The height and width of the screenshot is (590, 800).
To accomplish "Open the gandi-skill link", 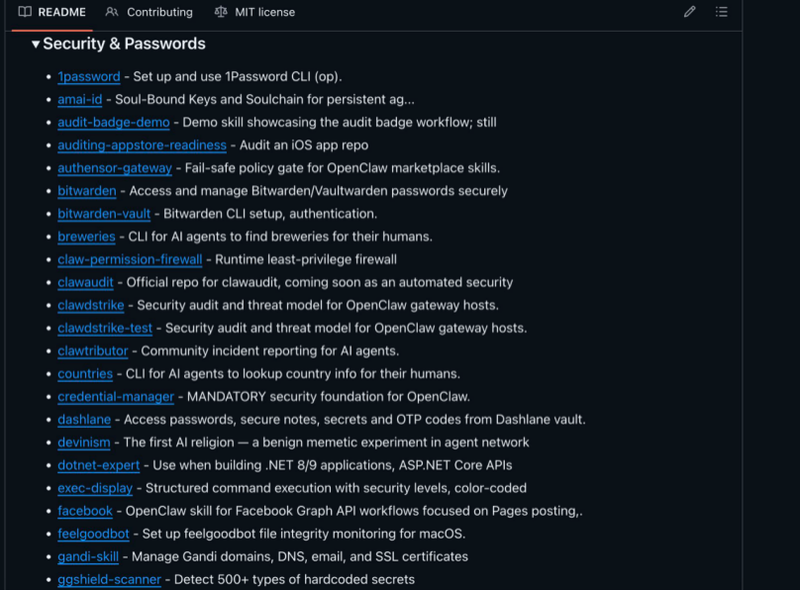I will point(88,556).
